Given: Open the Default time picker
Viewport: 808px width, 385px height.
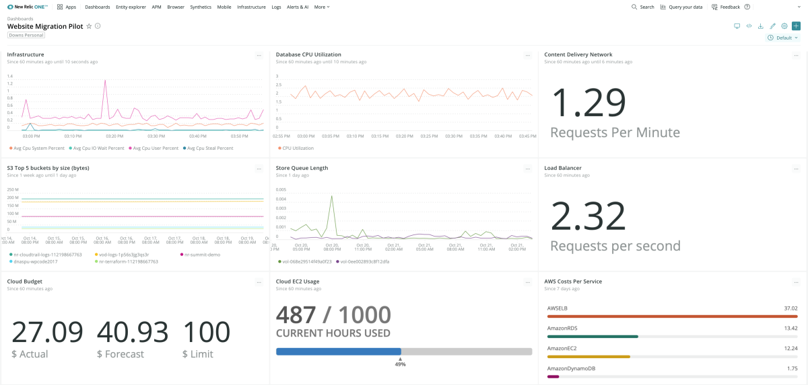Looking at the screenshot, I should point(782,38).
